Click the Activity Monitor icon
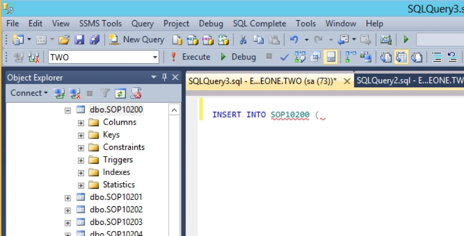Viewport: 464px width, 236px height. click(x=386, y=39)
